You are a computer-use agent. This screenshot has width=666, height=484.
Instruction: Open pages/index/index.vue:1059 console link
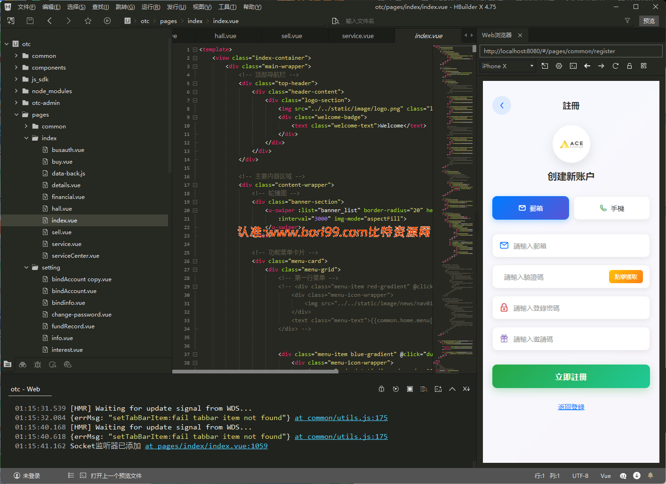click(x=206, y=446)
